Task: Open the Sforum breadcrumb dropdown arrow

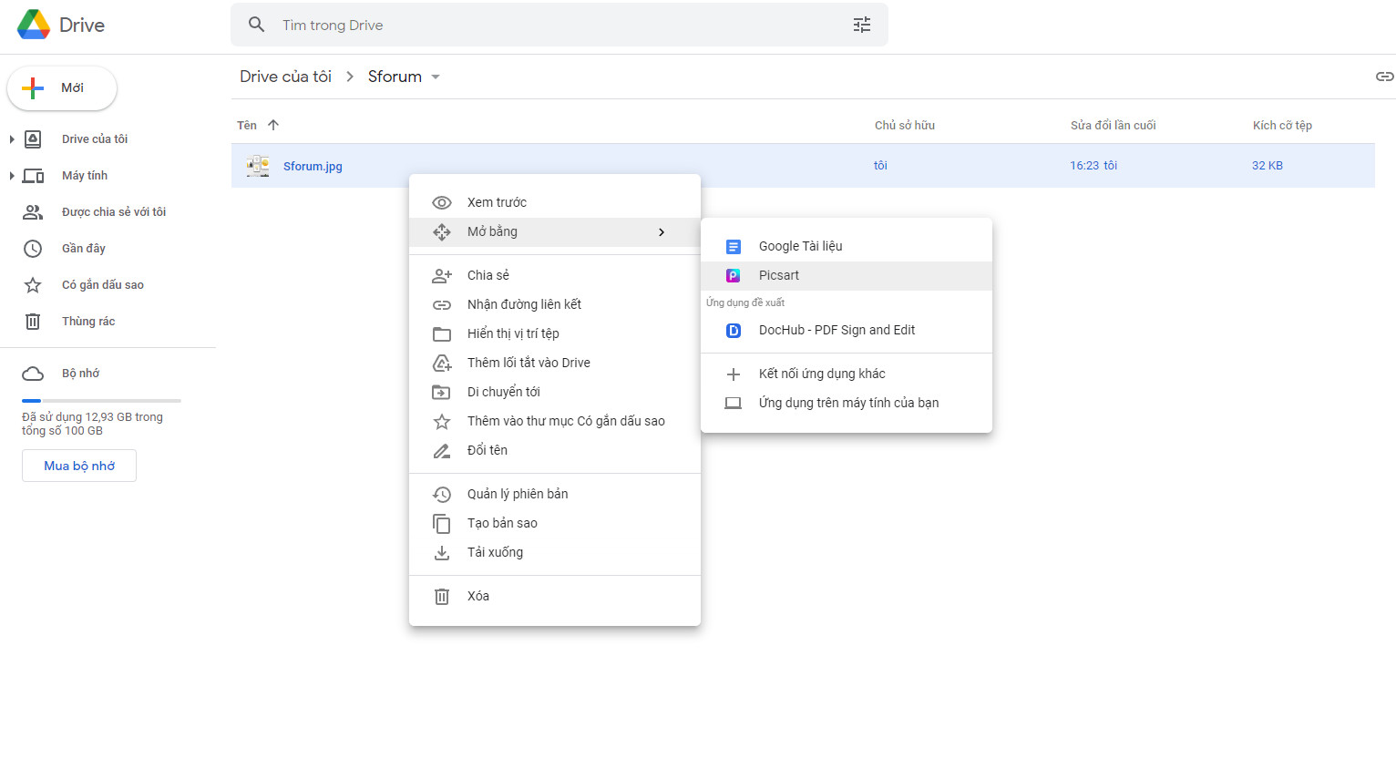Action: tap(436, 77)
